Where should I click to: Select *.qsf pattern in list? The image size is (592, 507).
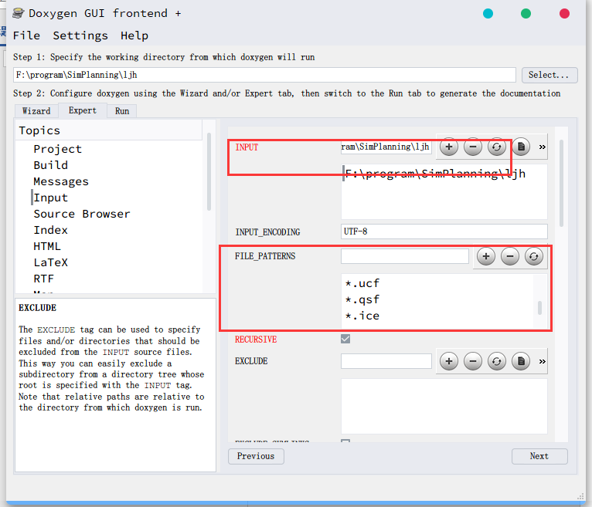click(362, 299)
